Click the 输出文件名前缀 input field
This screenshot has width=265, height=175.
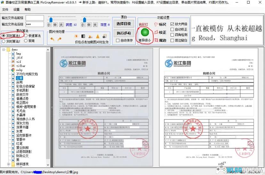coord(35,18)
